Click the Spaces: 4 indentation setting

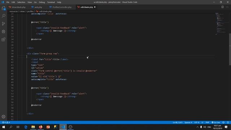pyautogui.click(x=188, y=122)
